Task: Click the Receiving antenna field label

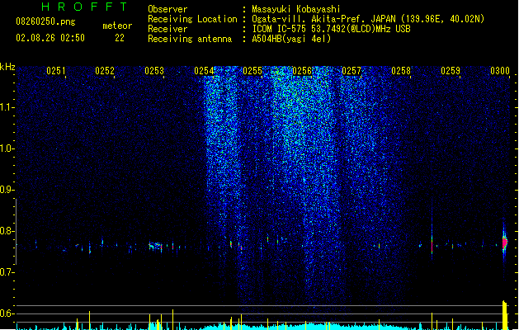Action: tap(190, 39)
